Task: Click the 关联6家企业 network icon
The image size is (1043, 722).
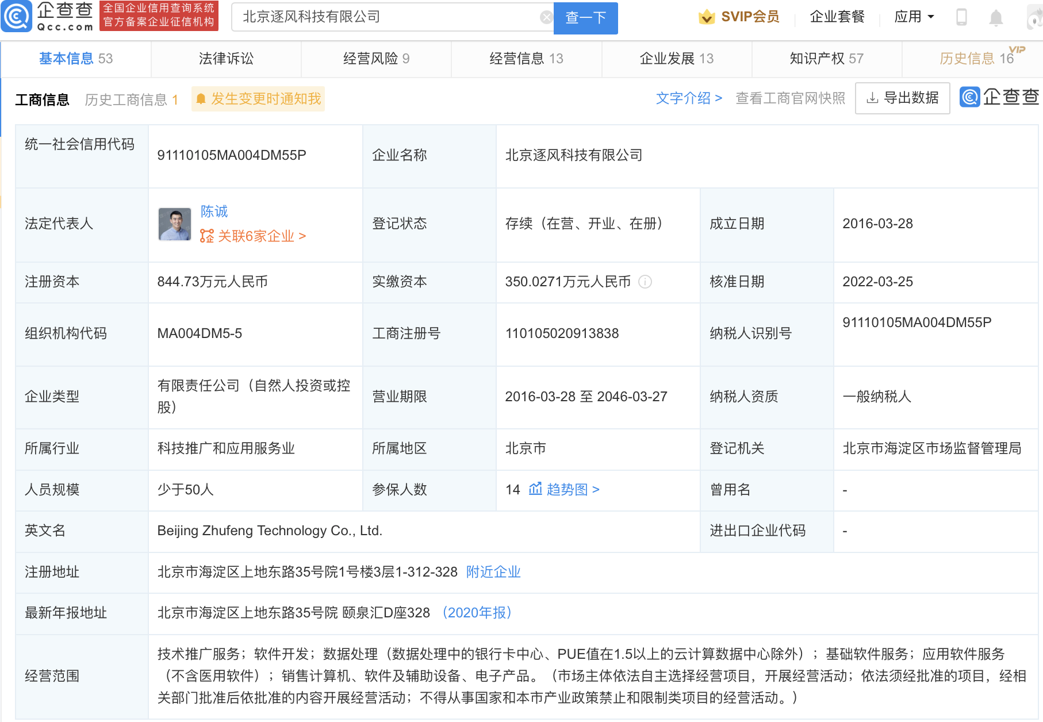Action: click(206, 236)
